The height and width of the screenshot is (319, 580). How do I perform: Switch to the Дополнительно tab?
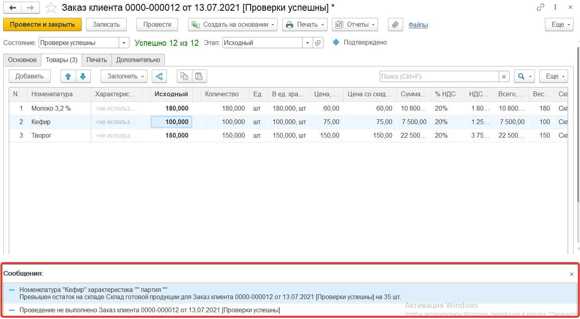138,60
